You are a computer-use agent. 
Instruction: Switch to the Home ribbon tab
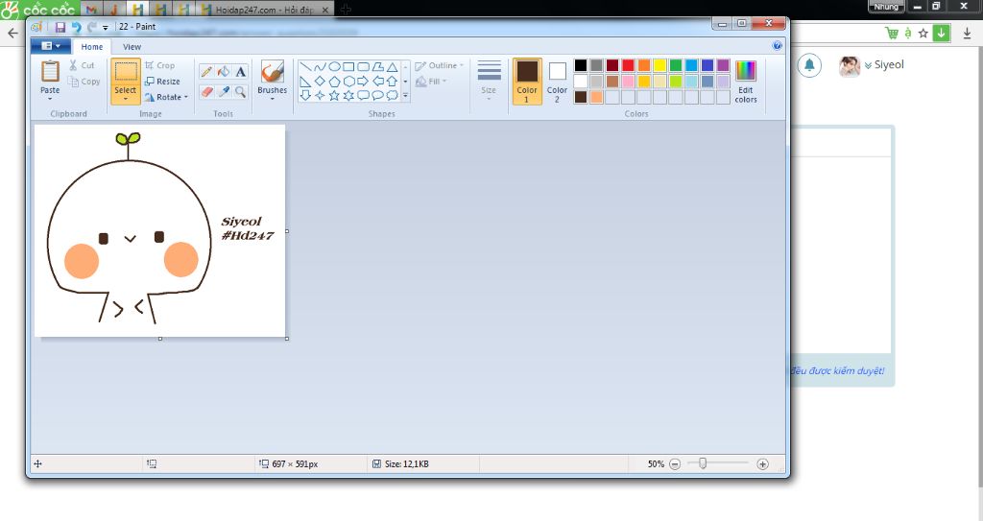(91, 46)
